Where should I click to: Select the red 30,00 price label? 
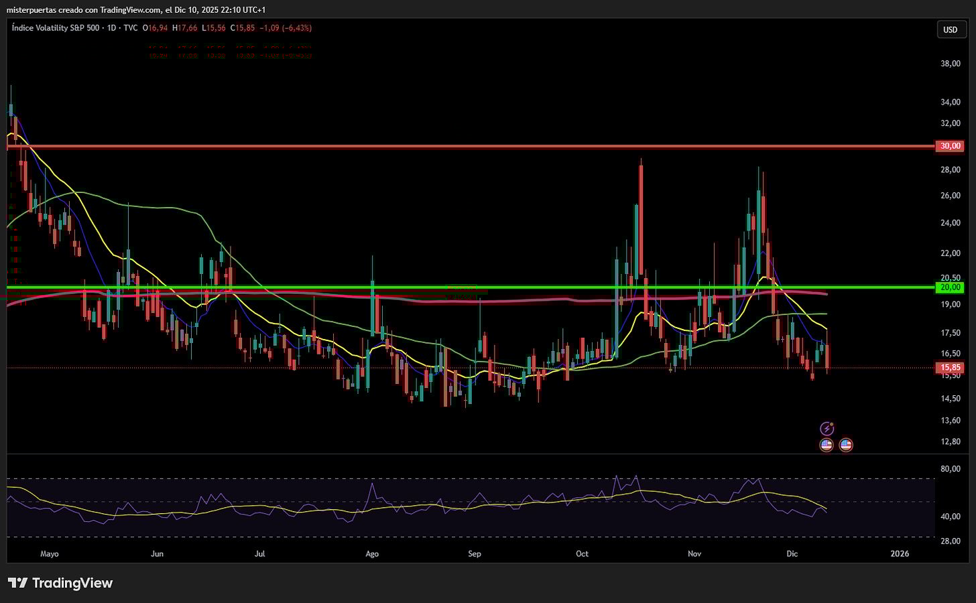pyautogui.click(x=950, y=146)
